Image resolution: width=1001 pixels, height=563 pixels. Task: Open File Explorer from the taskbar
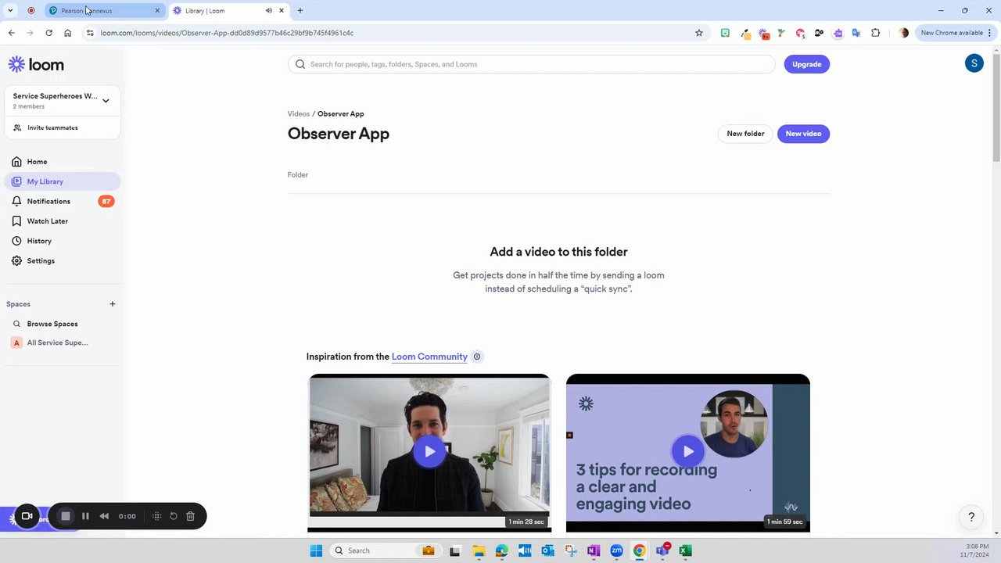[x=478, y=550]
